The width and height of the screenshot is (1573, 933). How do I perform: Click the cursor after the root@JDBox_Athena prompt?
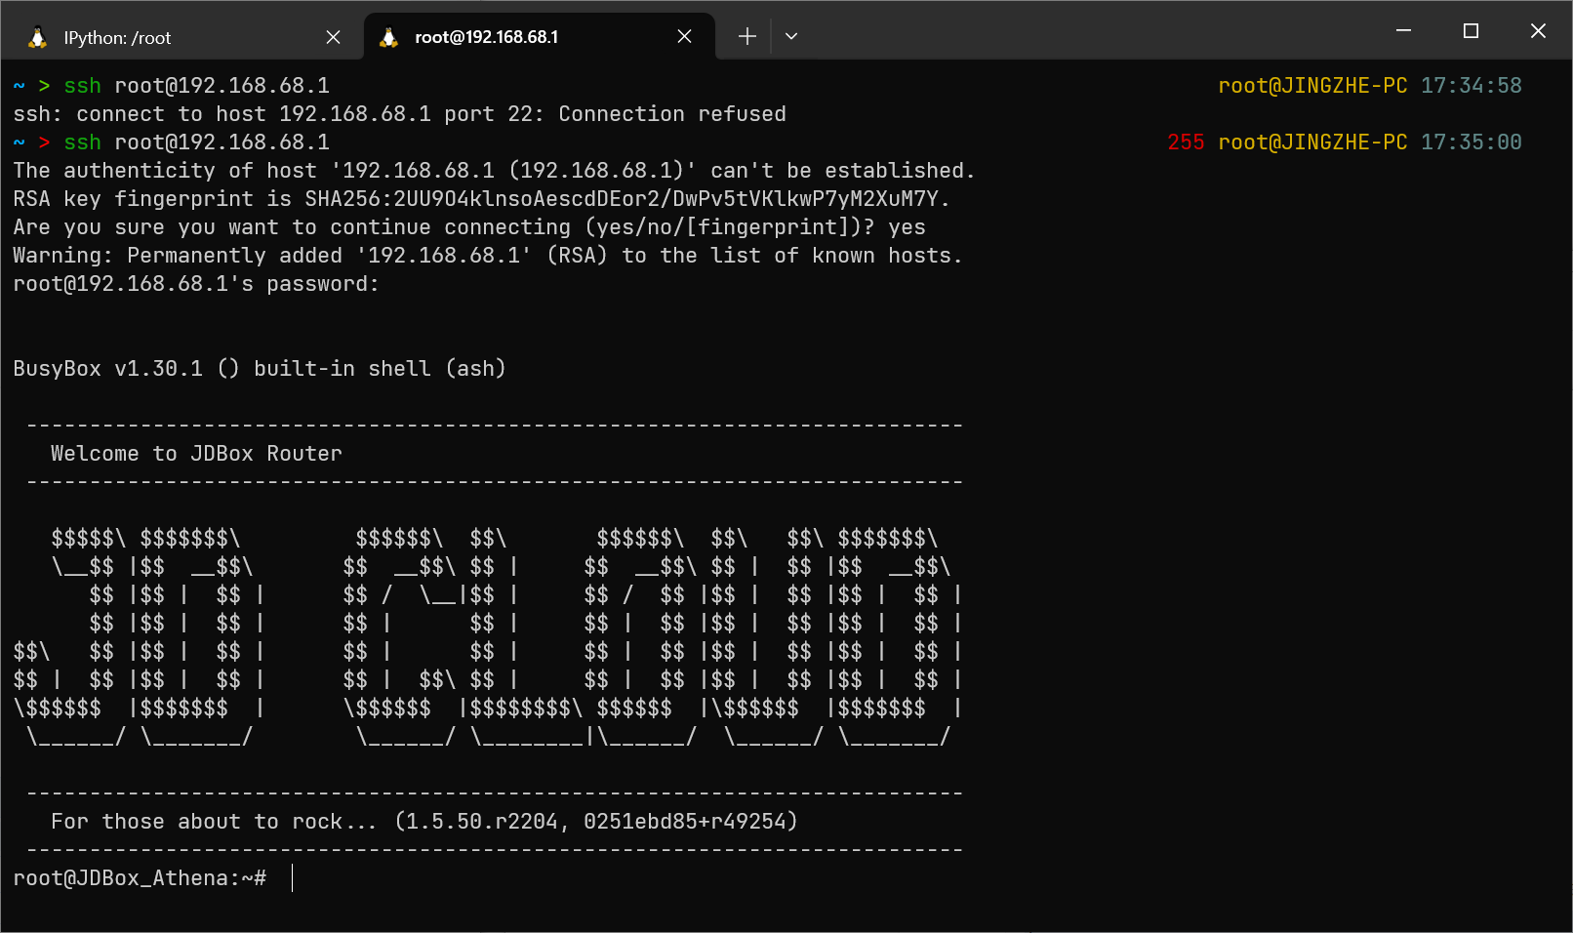[x=292, y=878]
